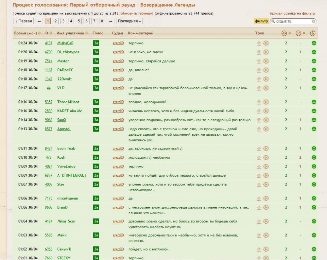Screen dimensions: 327x260
Task: Download the track in the MishaCaP row
Action: coord(259,43)
